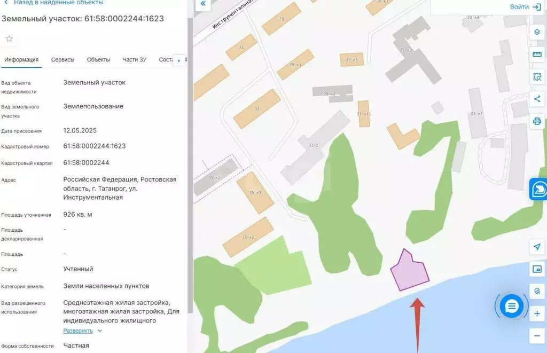Click the target search icon above zoom
547x353 pixels.
coord(537,291)
